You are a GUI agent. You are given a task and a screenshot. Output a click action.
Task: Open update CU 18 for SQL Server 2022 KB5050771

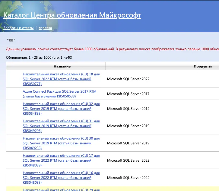61,79
